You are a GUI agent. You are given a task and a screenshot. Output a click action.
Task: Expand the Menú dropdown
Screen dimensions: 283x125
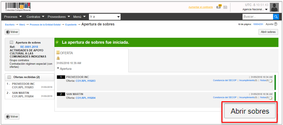[79, 17]
